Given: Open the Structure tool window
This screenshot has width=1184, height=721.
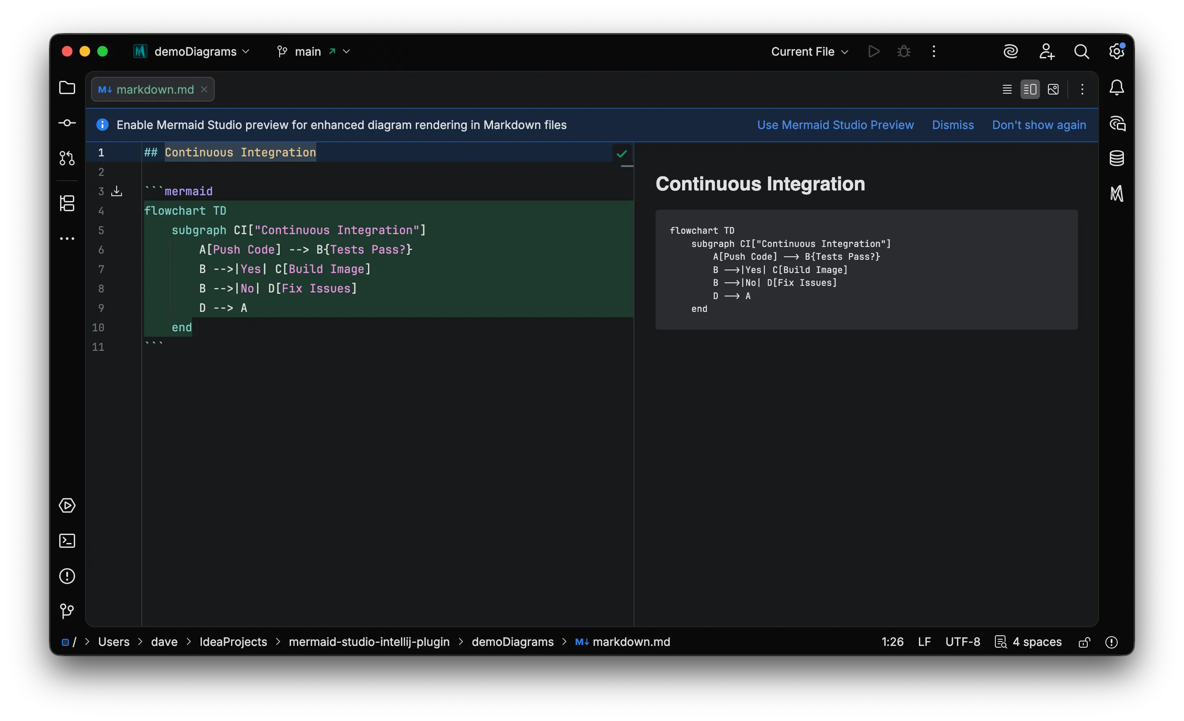Looking at the screenshot, I should click(67, 204).
